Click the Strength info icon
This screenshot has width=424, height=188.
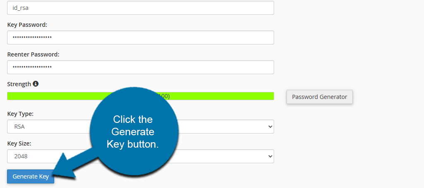[x=36, y=84]
